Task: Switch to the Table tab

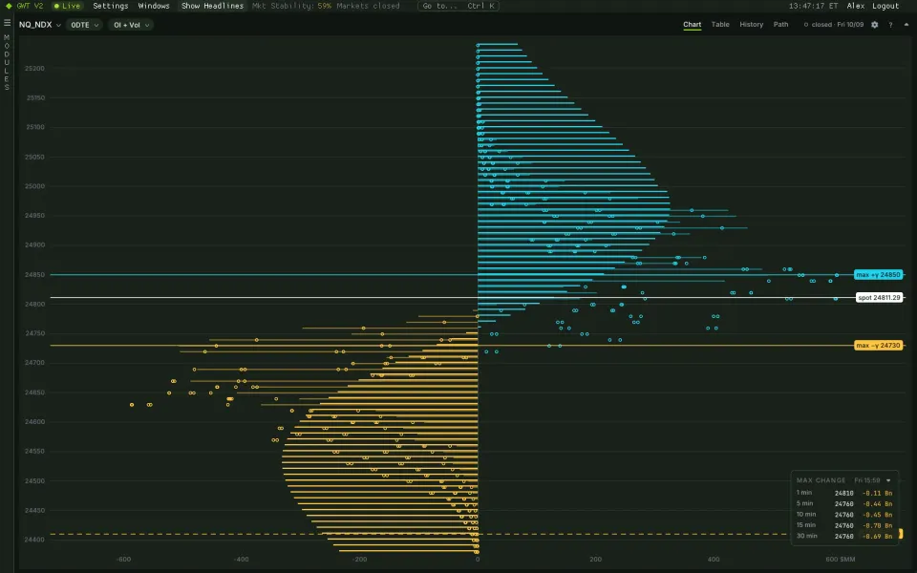Action: [720, 25]
